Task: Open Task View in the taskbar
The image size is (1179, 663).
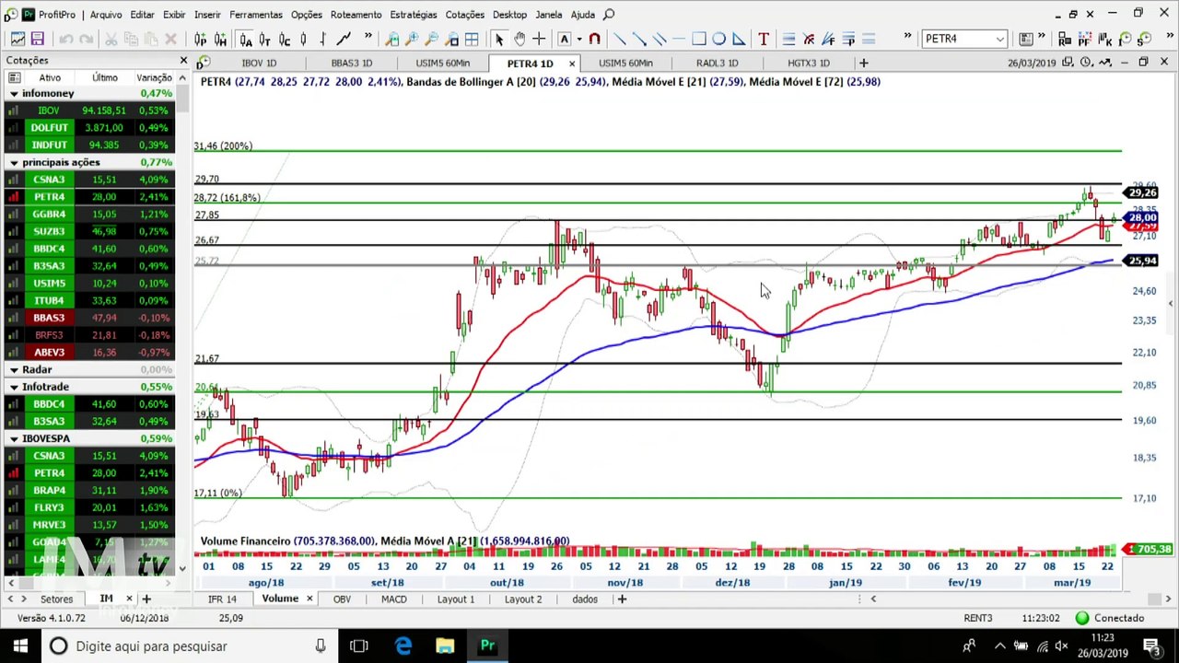Action: pos(359,646)
